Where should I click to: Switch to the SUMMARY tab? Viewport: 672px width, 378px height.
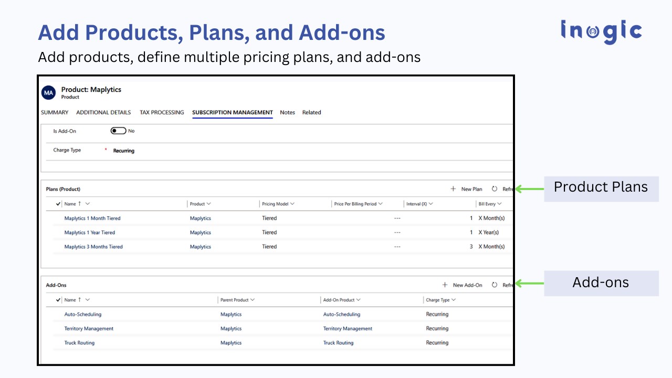[x=55, y=112]
